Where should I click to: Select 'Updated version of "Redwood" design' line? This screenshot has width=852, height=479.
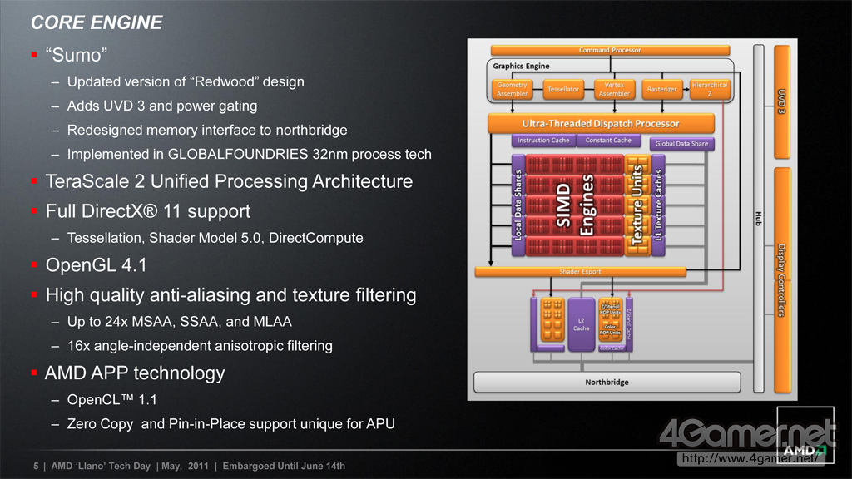coord(186,82)
